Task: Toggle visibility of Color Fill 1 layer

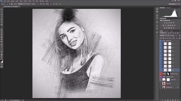Action: coord(160,80)
